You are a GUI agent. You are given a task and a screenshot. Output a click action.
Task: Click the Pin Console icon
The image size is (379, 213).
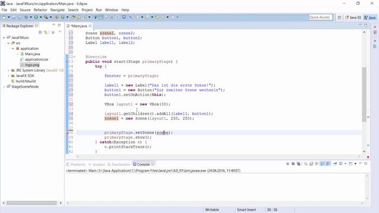pyautogui.click(x=335, y=164)
